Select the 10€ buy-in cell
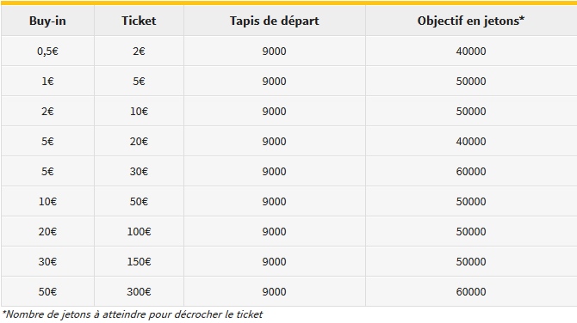 pyautogui.click(x=47, y=202)
